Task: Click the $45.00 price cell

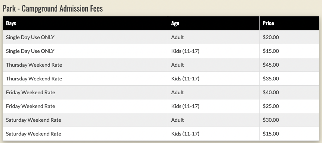Action: [289, 65]
